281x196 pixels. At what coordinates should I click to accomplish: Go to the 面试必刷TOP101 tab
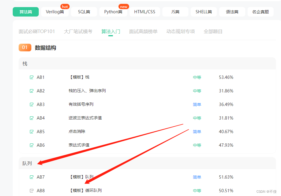click(37, 32)
